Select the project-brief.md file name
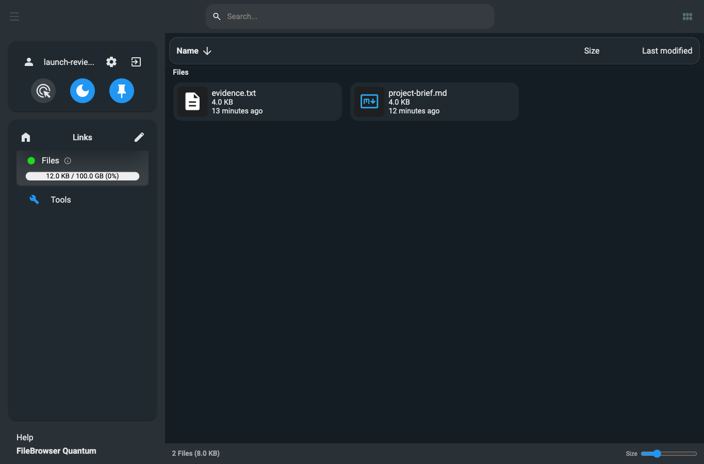Screen dimensions: 704x464 (x=418, y=93)
